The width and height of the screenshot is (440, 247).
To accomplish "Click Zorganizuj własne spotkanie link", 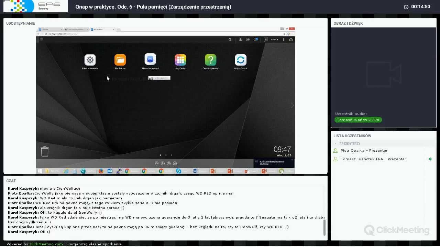I will 95,244.
